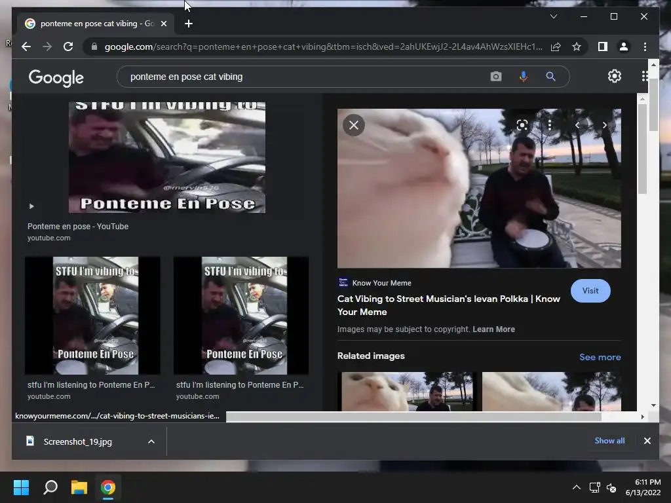Open a new browser tab
The height and width of the screenshot is (503, 671).
point(188,24)
